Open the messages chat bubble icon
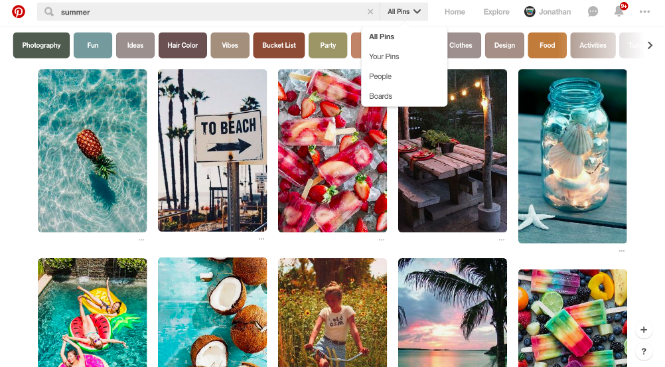 point(593,12)
